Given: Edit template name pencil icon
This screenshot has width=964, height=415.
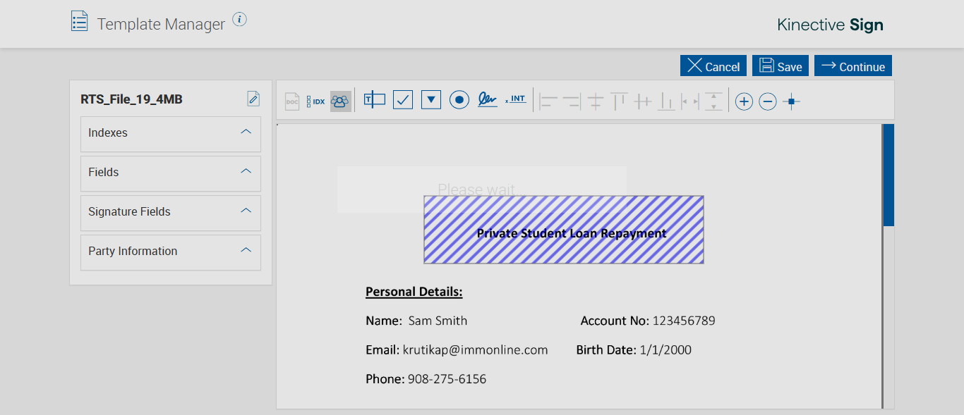Looking at the screenshot, I should [x=253, y=99].
